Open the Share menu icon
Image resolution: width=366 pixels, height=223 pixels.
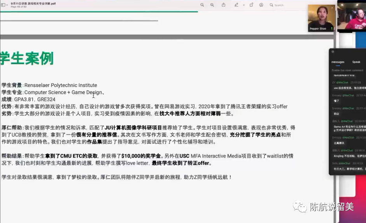pos(224,5)
